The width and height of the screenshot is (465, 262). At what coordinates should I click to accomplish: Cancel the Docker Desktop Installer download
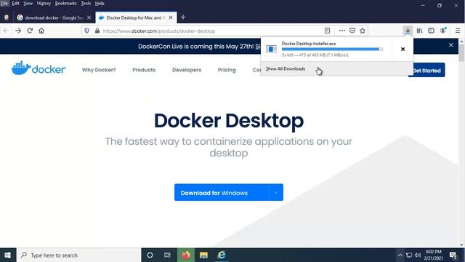(403, 49)
